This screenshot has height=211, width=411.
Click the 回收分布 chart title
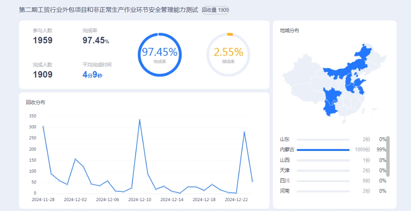35,102
